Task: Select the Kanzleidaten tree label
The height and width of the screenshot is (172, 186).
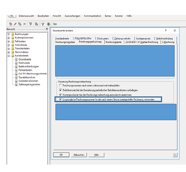Action: pyautogui.click(x=22, y=55)
